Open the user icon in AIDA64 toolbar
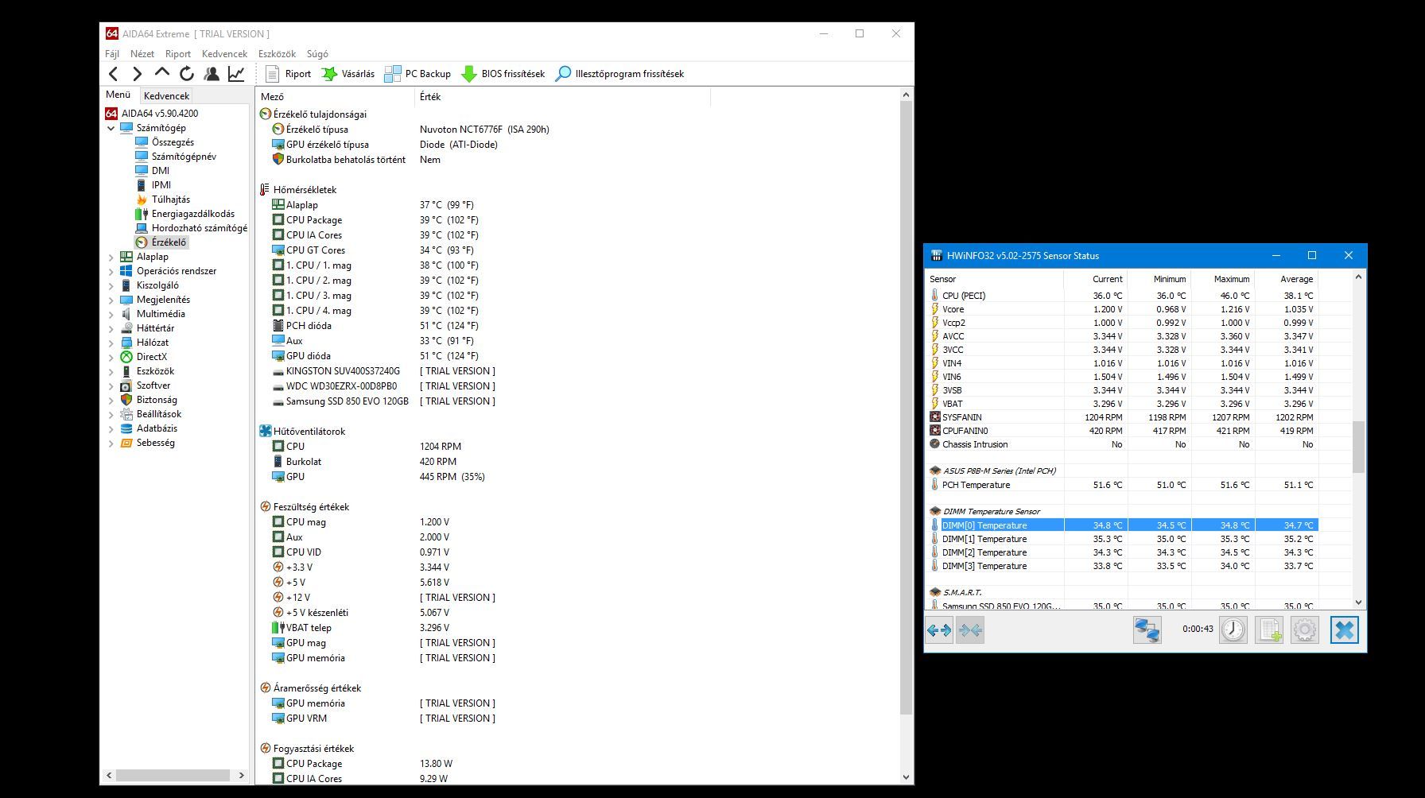1425x798 pixels. (212, 74)
